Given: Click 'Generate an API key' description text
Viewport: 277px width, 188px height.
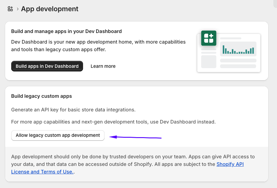Looking at the screenshot, I should click(x=73, y=110).
